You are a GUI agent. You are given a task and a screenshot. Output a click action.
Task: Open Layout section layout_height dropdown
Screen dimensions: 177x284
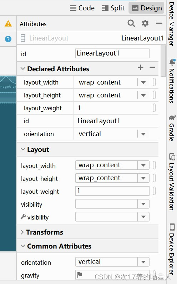click(x=143, y=178)
